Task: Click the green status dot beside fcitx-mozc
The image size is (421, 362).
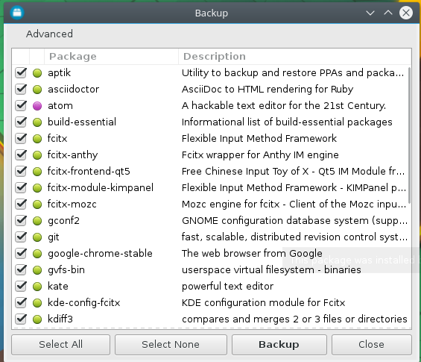Action: click(37, 205)
